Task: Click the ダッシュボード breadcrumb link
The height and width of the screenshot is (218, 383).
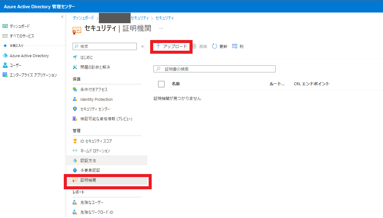Action: 83,18
